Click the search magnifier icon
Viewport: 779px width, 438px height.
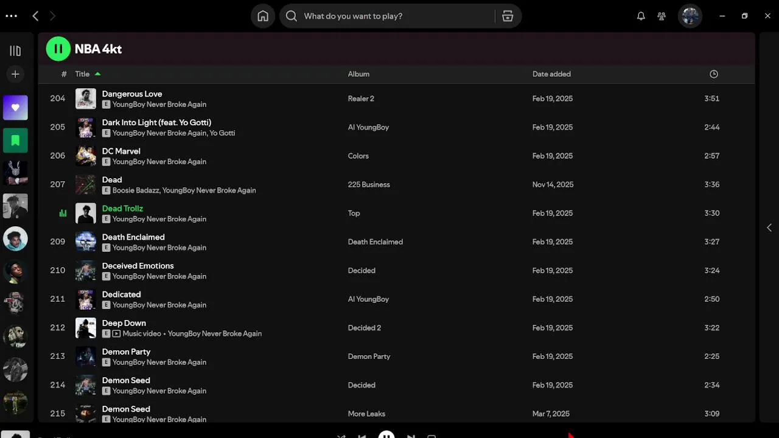pos(292,16)
